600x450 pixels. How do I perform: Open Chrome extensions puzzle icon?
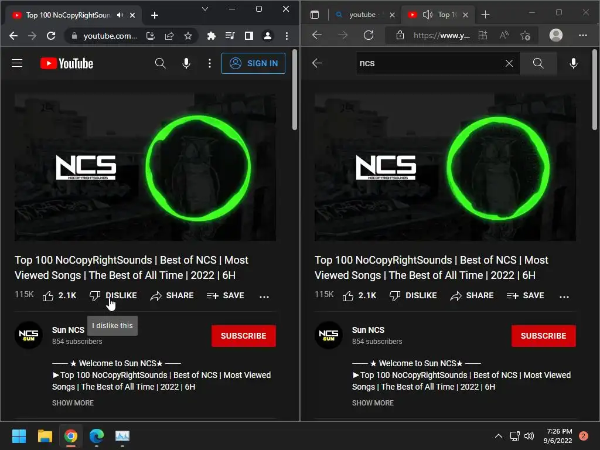point(211,36)
